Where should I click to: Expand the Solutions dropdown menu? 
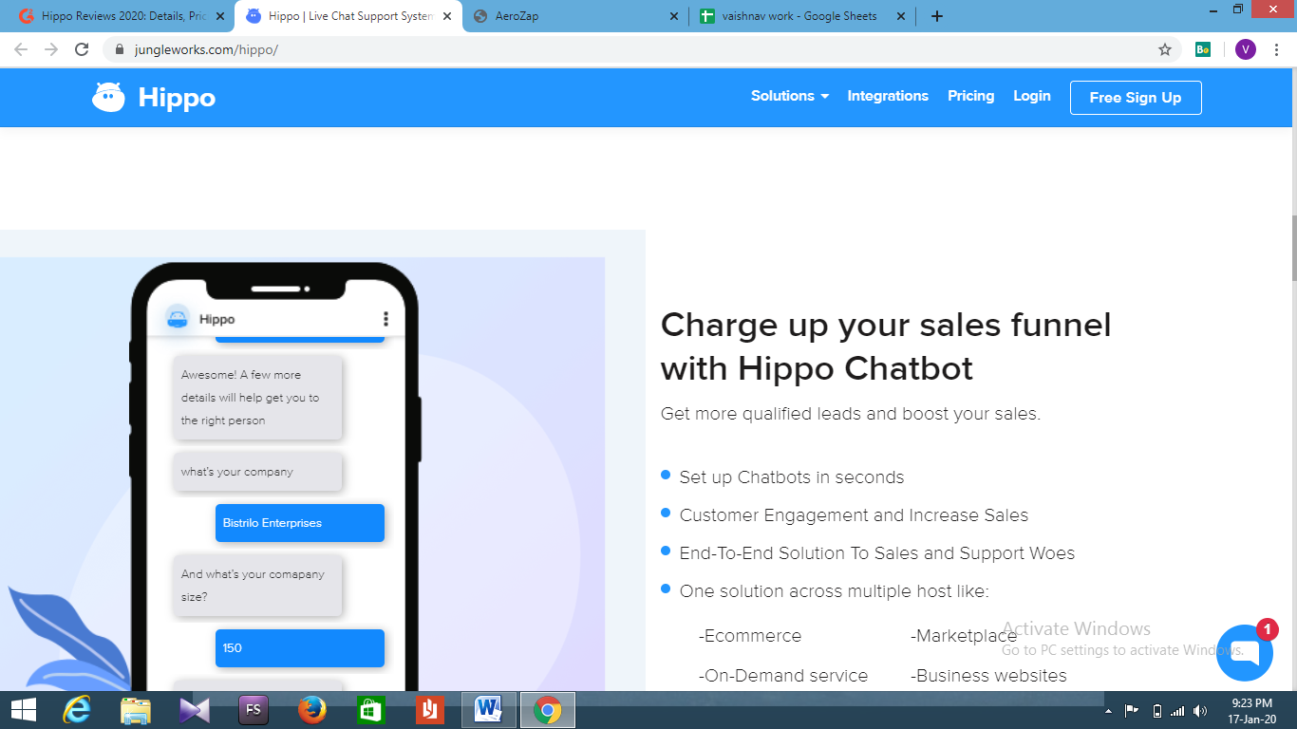pyautogui.click(x=790, y=96)
